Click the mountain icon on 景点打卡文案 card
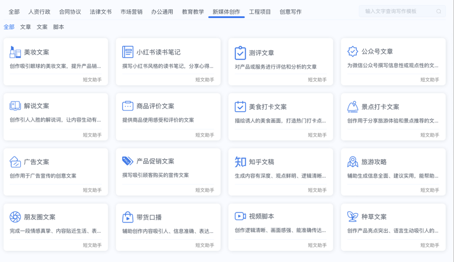Viewport: 454px width, 262px height. [352, 107]
